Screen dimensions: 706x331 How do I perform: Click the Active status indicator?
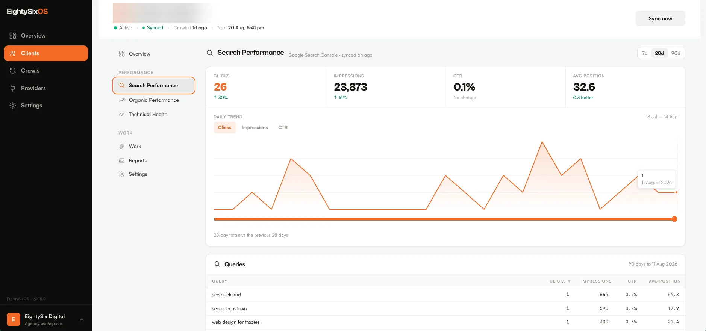(x=123, y=28)
